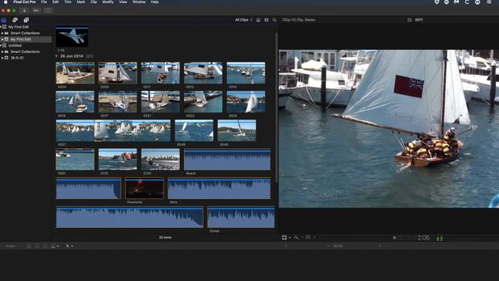
Task: Open the File menu
Action: point(44,2)
